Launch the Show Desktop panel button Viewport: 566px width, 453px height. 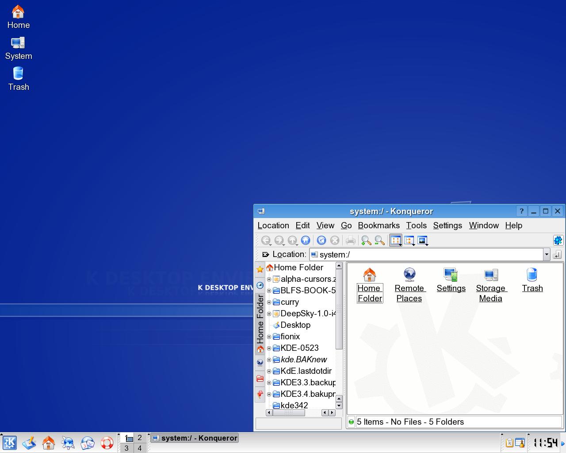[29, 442]
